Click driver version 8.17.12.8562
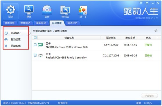This screenshot has width=162, height=106. point(111,45)
